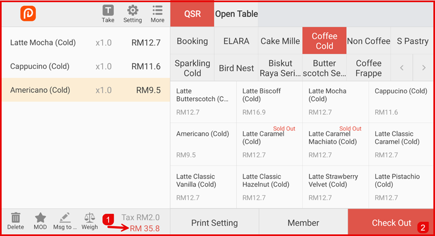Screen dimensions: 435x236
Task: Click the Print Setting button
Action: 214,222
